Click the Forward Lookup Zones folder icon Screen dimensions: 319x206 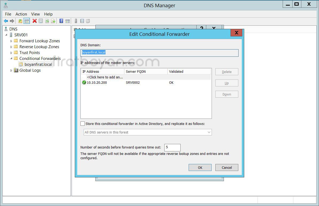coord(16,41)
